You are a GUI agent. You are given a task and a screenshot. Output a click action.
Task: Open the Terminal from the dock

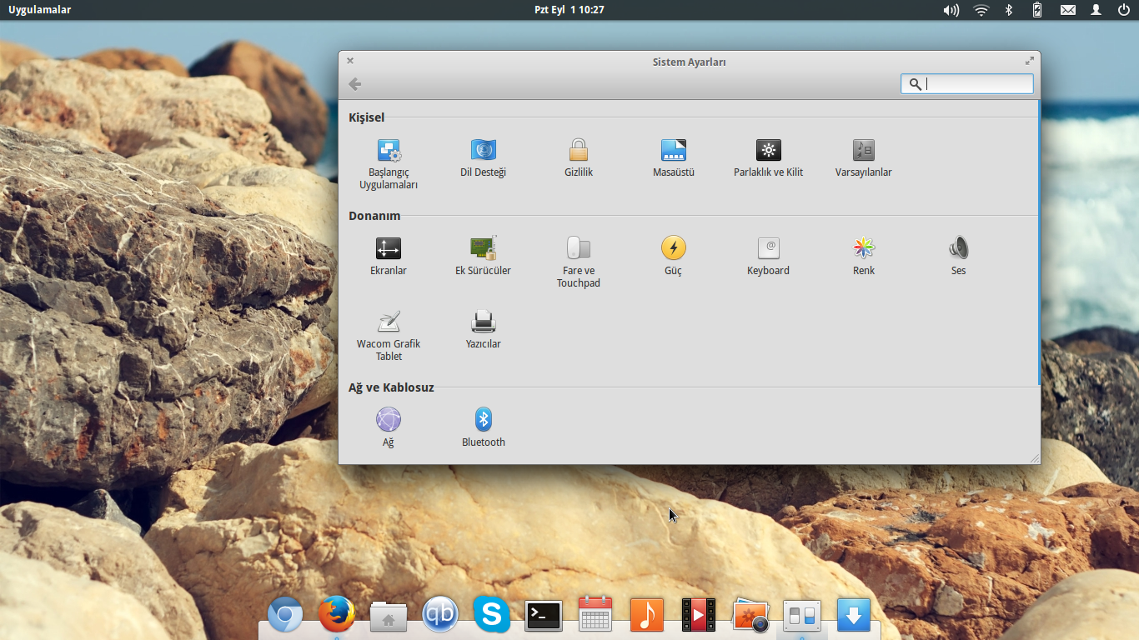coord(544,616)
